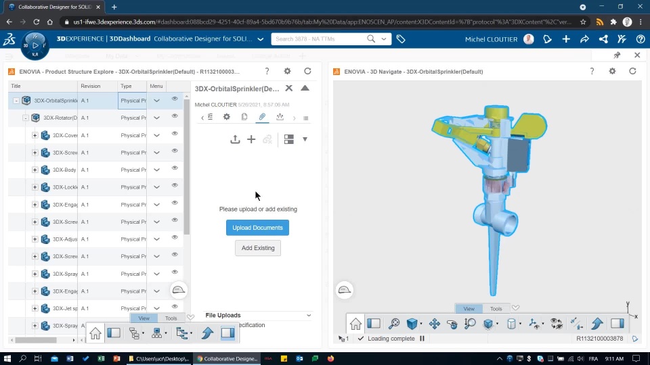Pause loading in 3D Navigate status bar
The width and height of the screenshot is (650, 365).
click(422, 339)
